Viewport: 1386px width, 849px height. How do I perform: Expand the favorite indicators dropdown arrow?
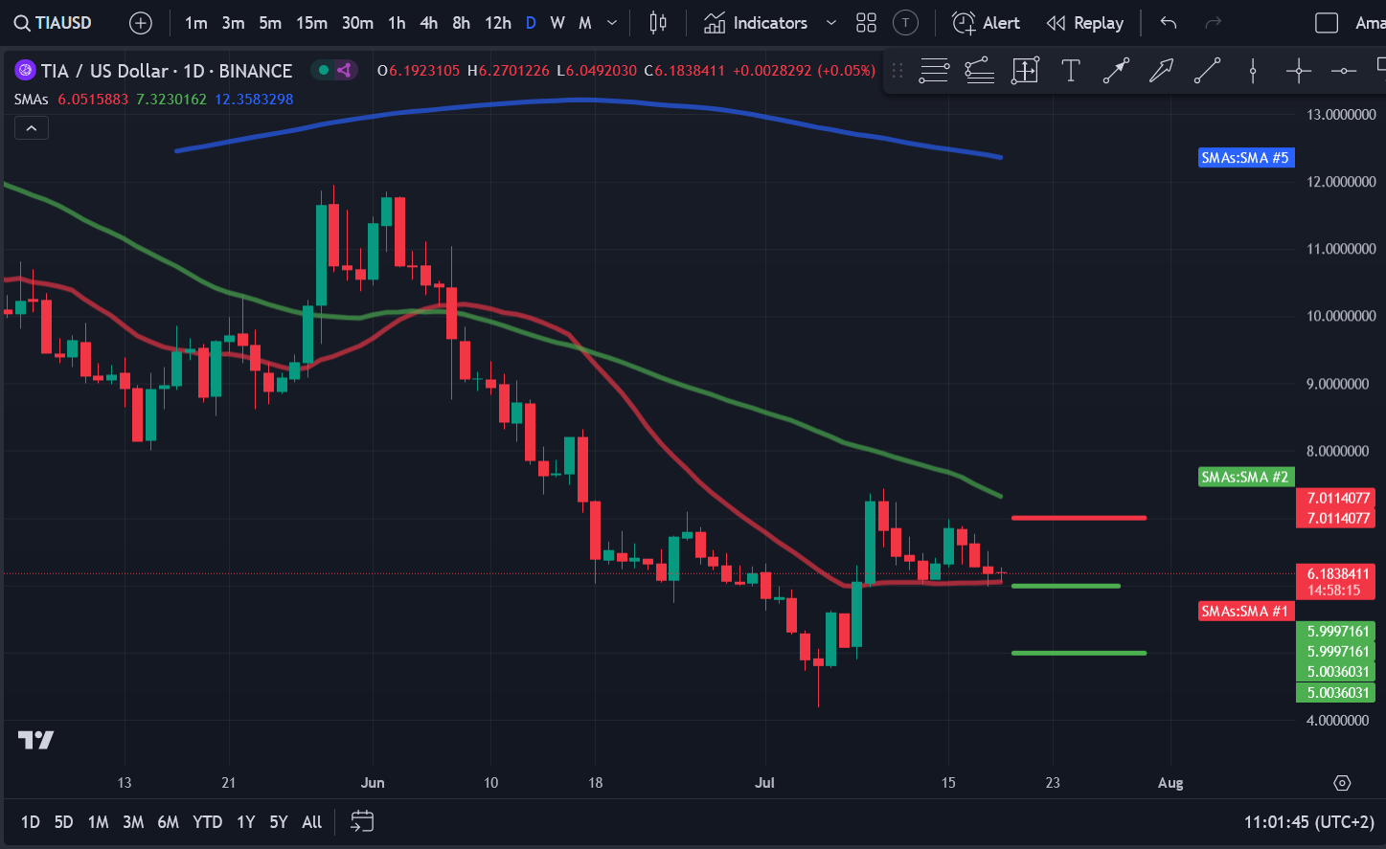(x=830, y=23)
